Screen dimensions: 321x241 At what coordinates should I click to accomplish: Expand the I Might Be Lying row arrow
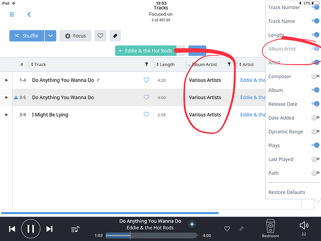pyautogui.click(x=6, y=115)
